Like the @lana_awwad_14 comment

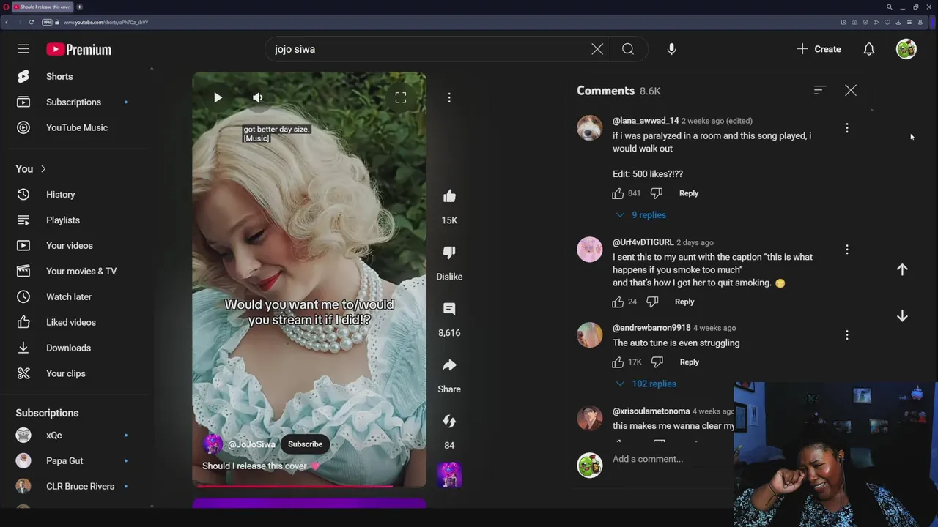(x=618, y=193)
